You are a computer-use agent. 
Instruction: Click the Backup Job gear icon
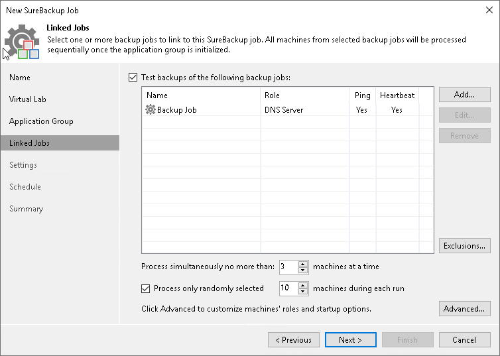pyautogui.click(x=150, y=109)
